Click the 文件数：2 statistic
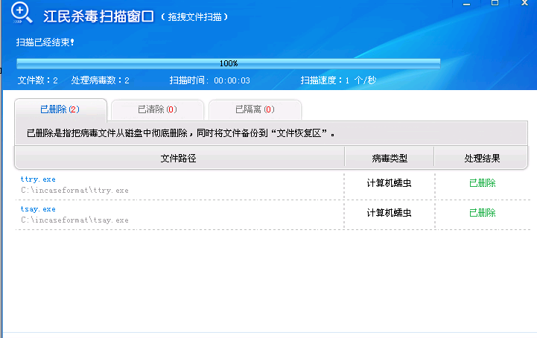 [38, 80]
